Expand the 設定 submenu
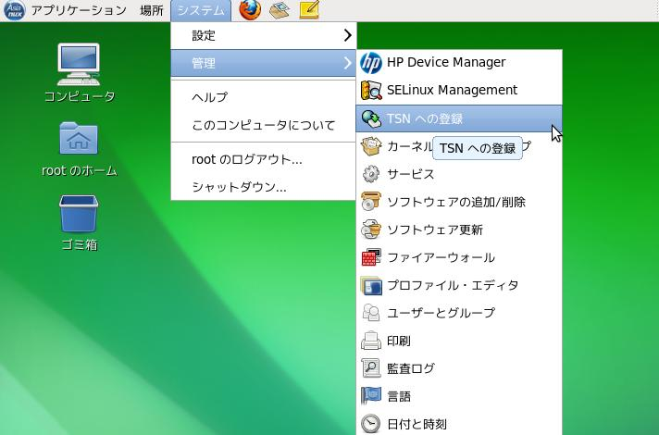The height and width of the screenshot is (435, 659). click(264, 35)
